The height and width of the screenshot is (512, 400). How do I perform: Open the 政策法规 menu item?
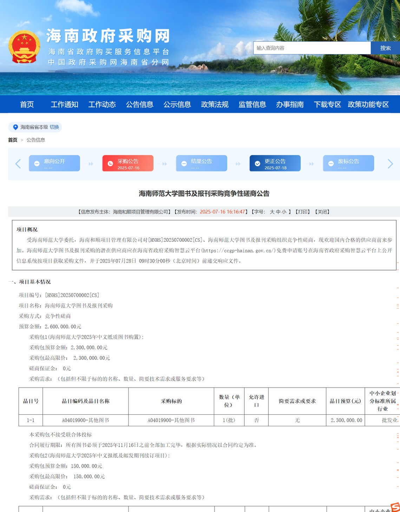click(215, 104)
